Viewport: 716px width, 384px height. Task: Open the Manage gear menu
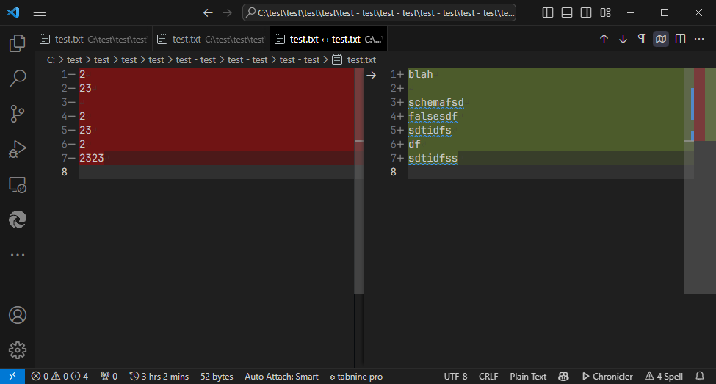coord(18,350)
